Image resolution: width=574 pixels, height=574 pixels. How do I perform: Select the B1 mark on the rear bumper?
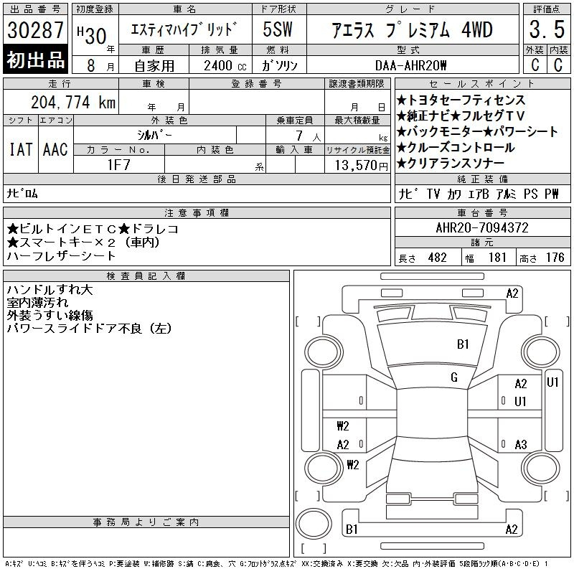coord(352,530)
